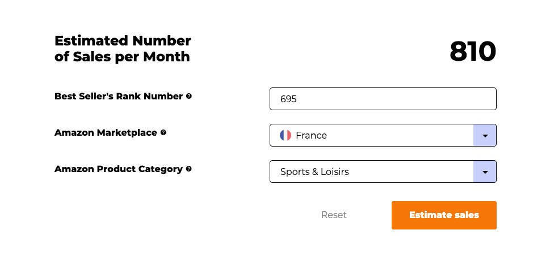550x259 pixels.
Task: Open the France marketplace combo box
Action: click(x=383, y=135)
